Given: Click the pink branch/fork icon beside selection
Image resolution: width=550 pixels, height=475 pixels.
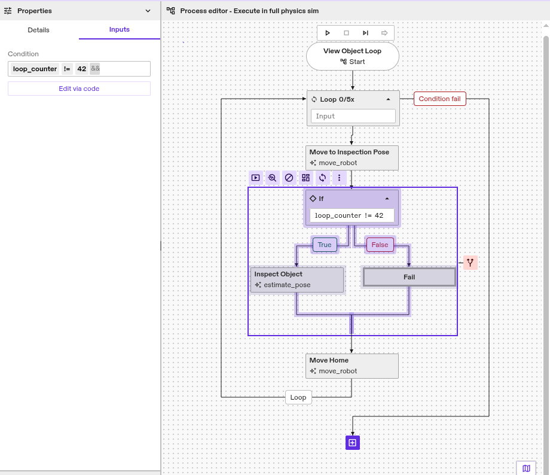Looking at the screenshot, I should [x=470, y=263].
